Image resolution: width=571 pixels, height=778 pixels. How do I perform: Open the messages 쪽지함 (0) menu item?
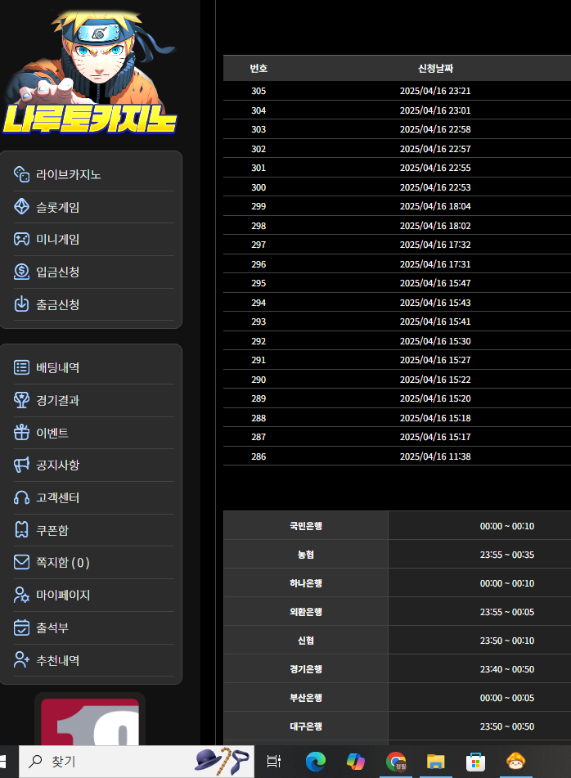click(62, 562)
